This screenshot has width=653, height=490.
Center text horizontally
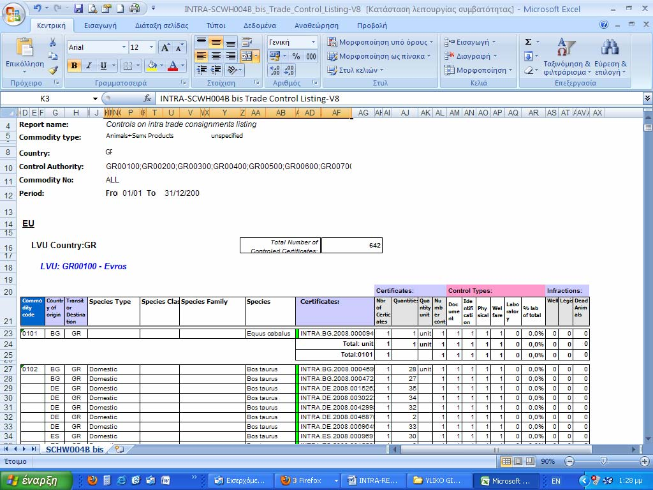[x=216, y=56]
